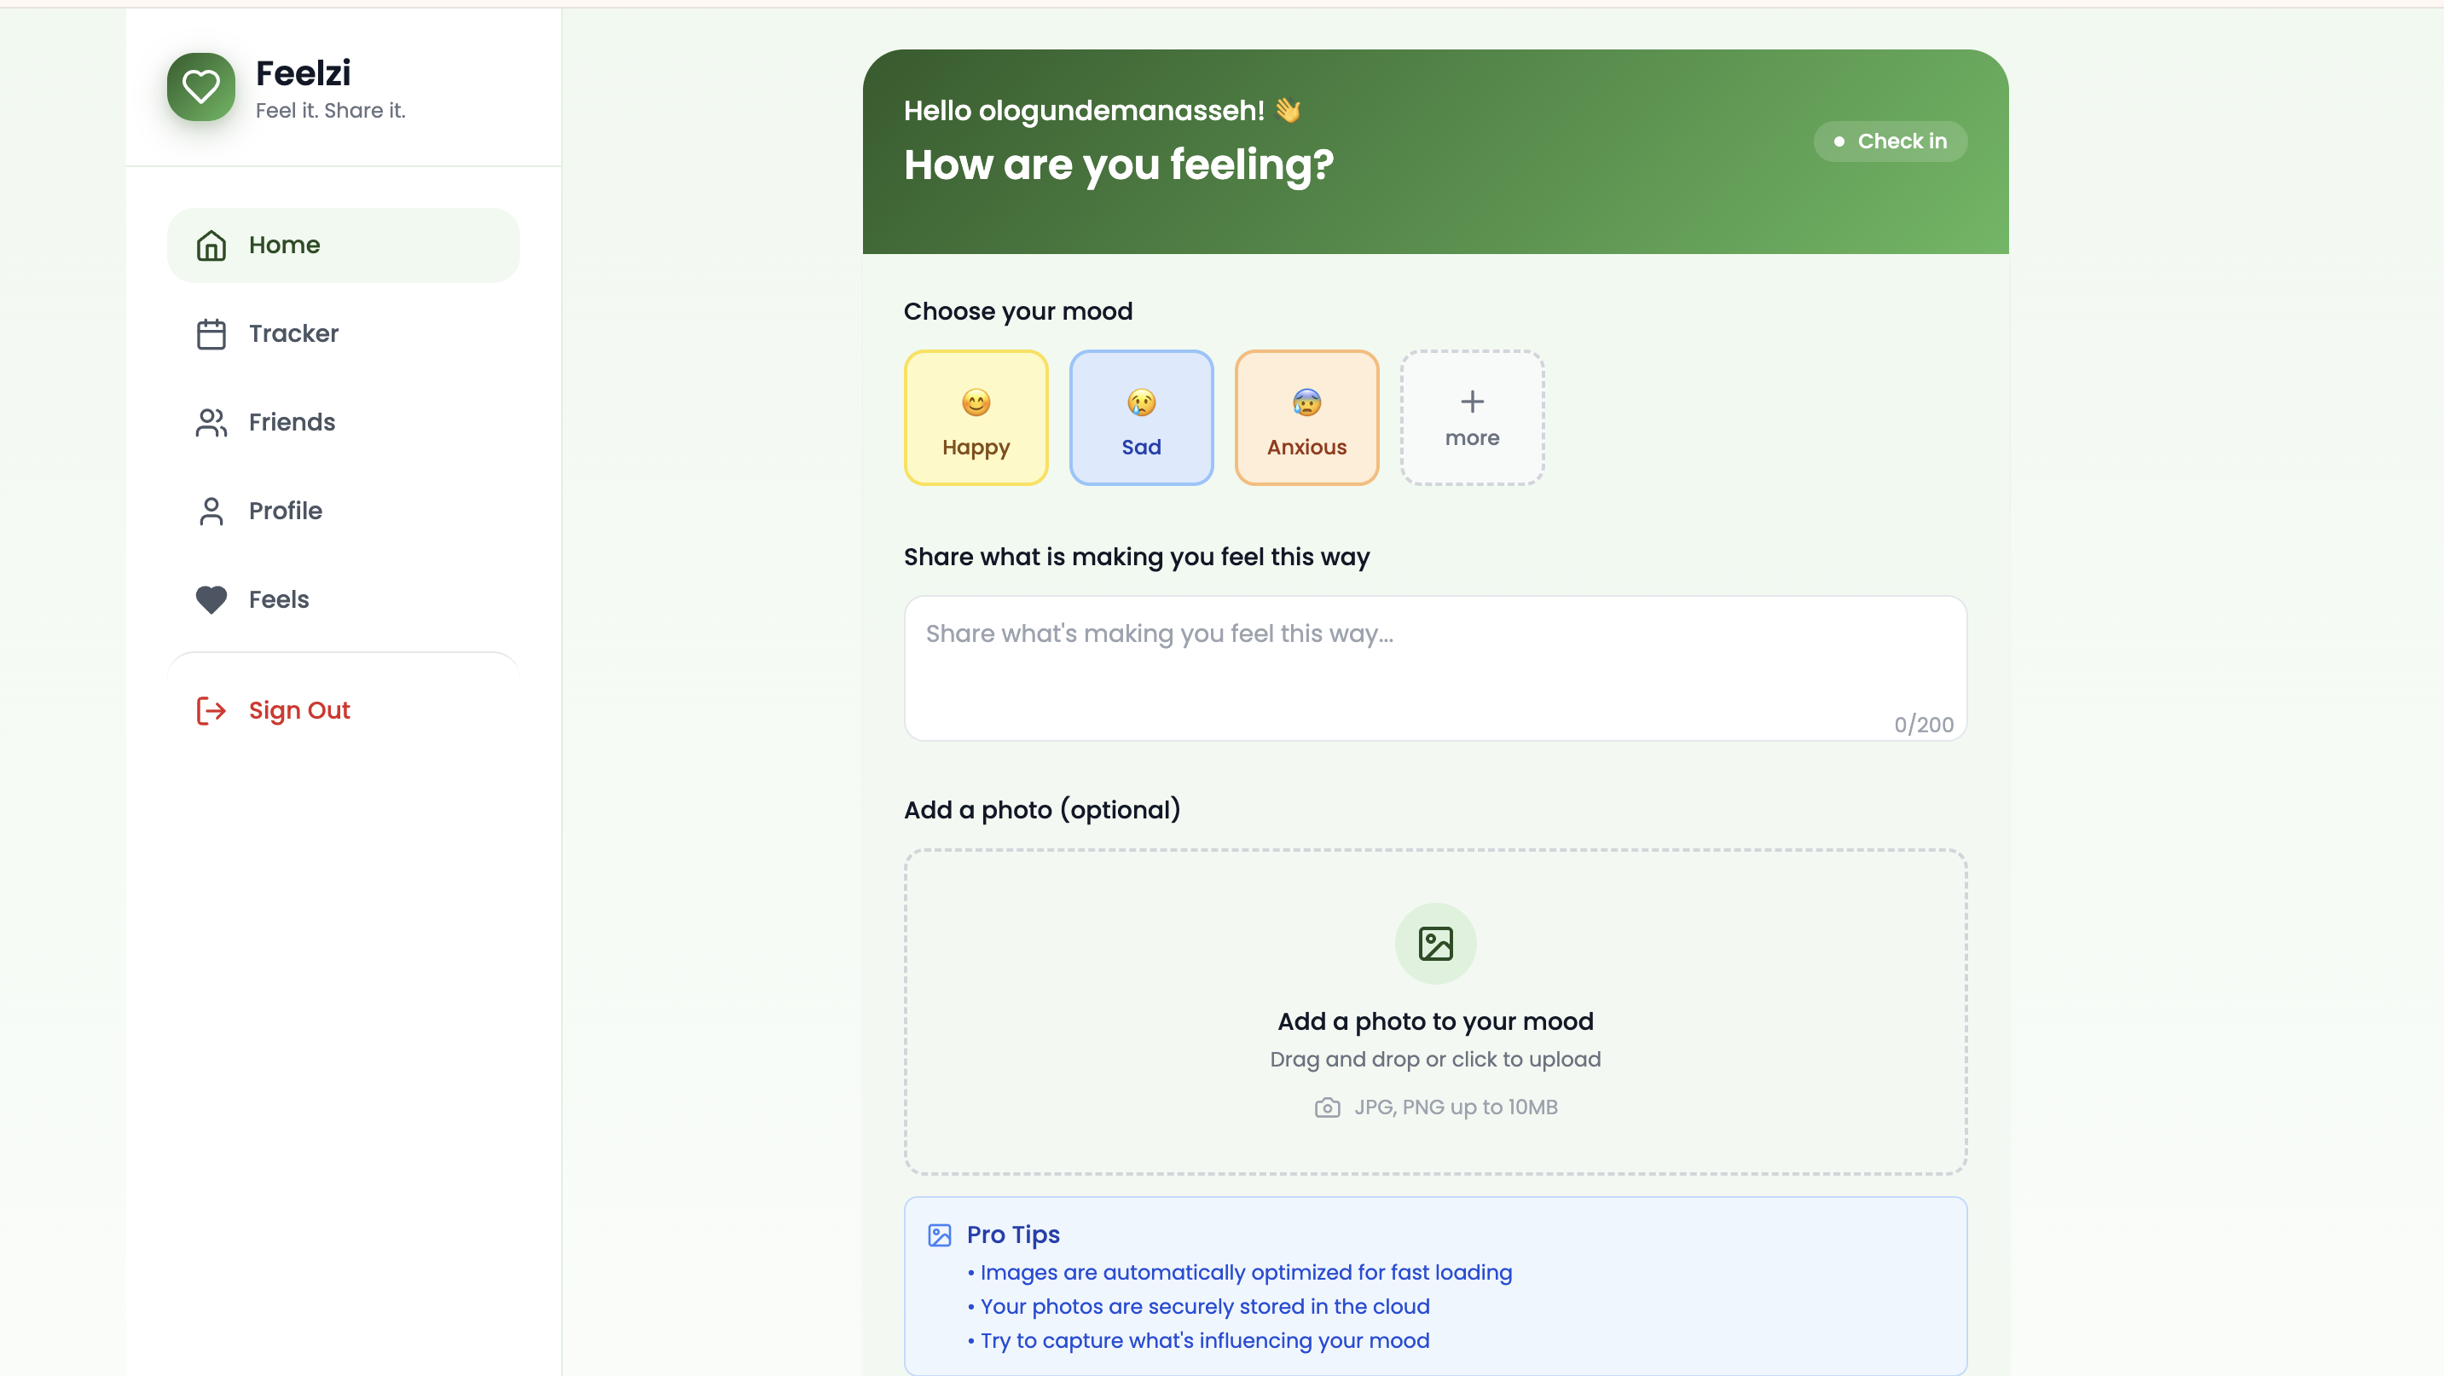Click the Home house icon

[211, 246]
